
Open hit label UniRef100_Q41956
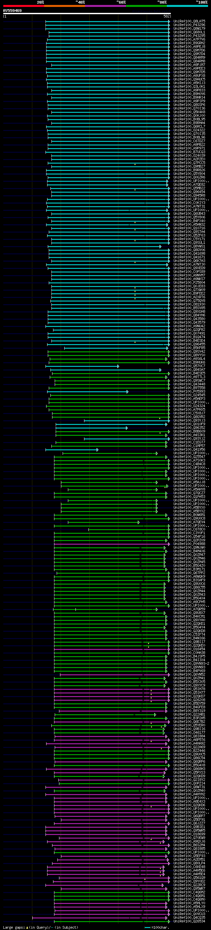click(189, 449)
